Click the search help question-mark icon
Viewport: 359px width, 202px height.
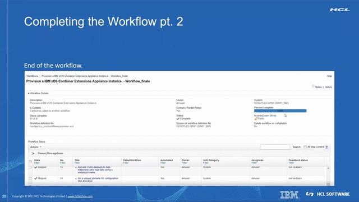[x=326, y=147]
